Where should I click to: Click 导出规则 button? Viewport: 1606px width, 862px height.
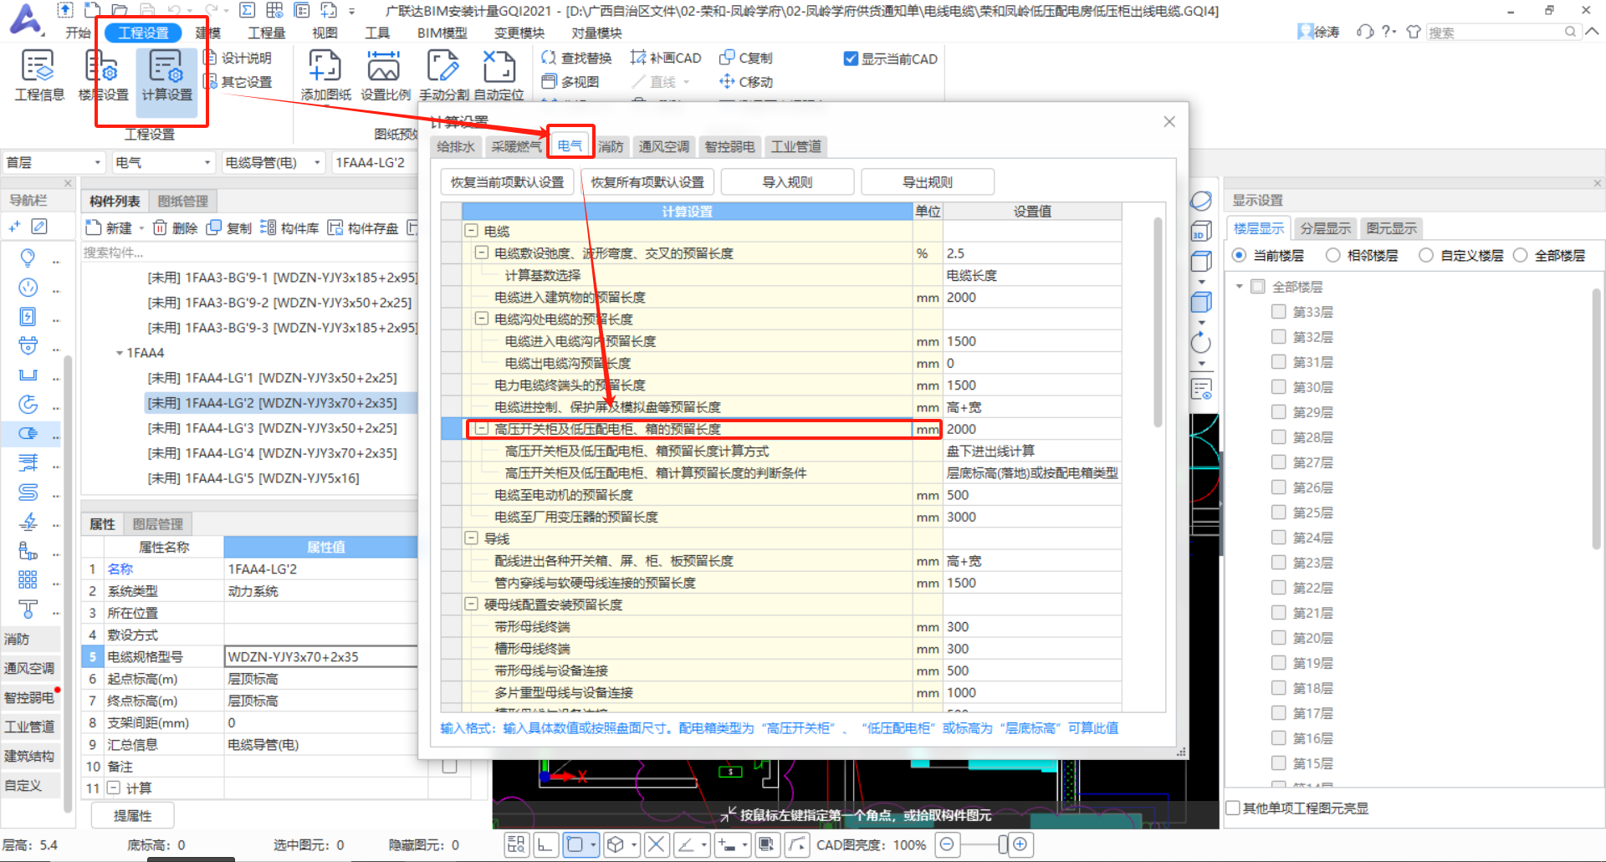pos(928,181)
